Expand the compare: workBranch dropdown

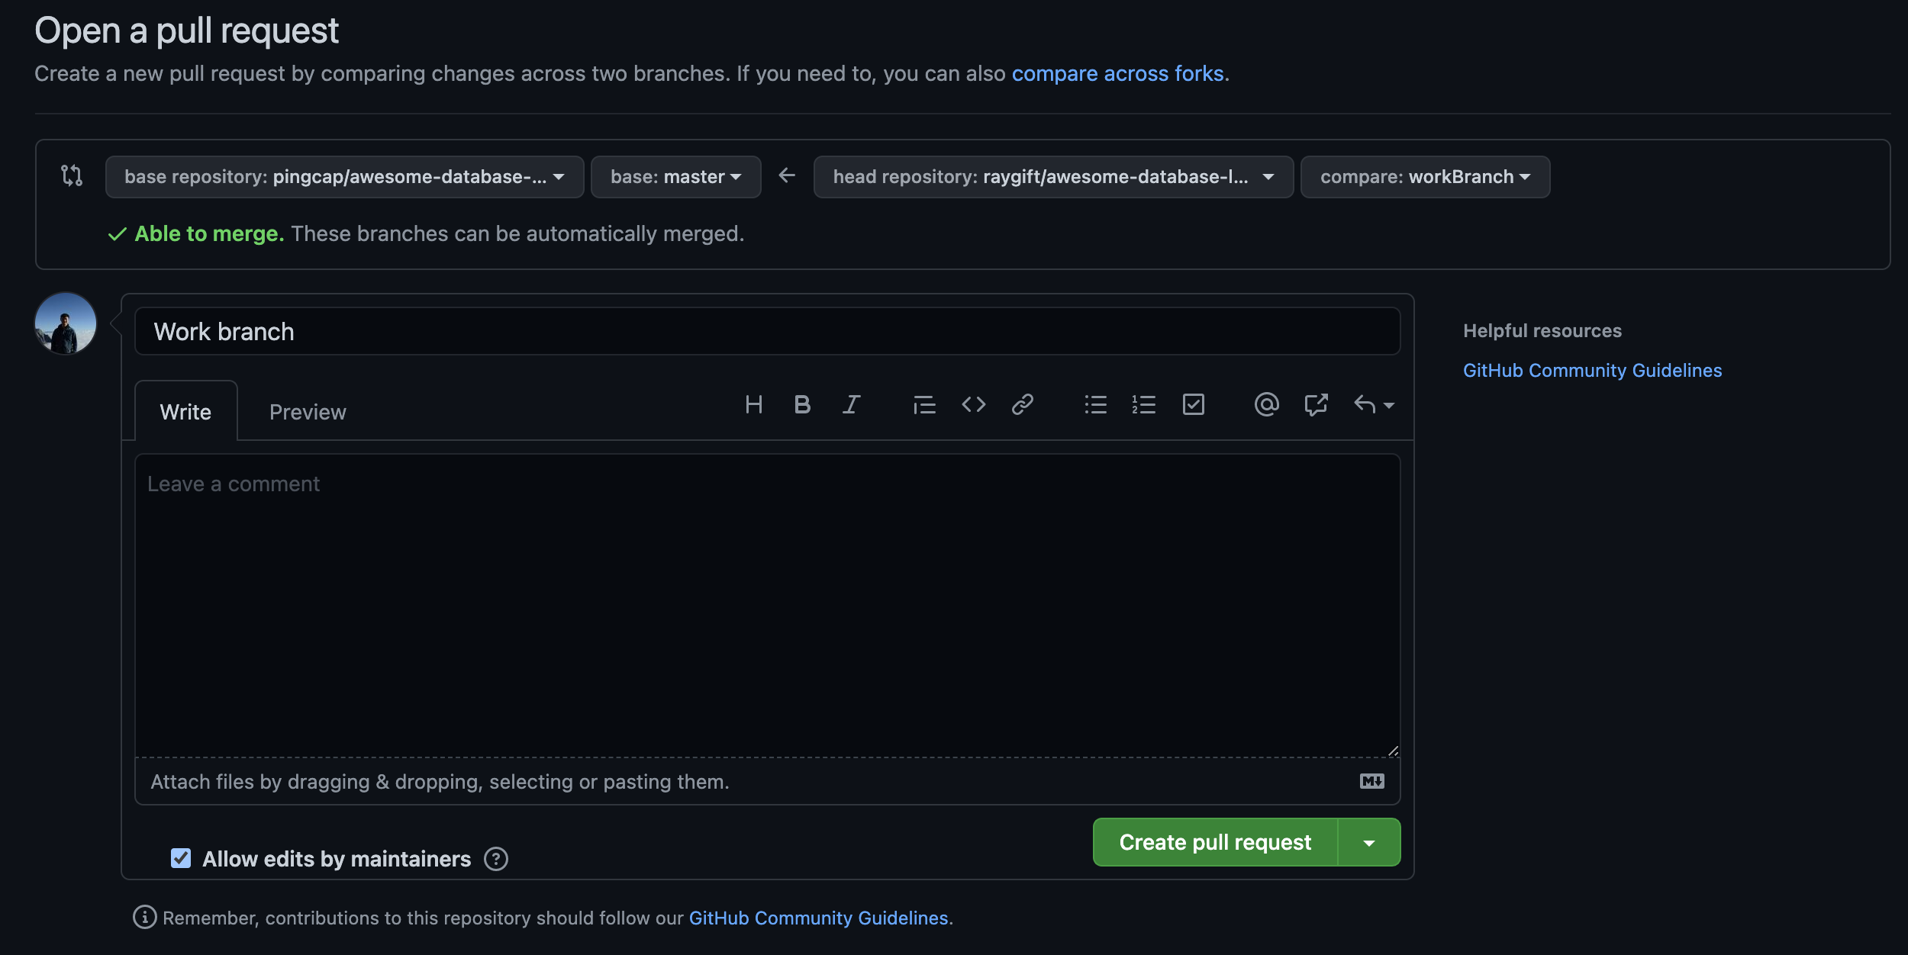coord(1424,177)
